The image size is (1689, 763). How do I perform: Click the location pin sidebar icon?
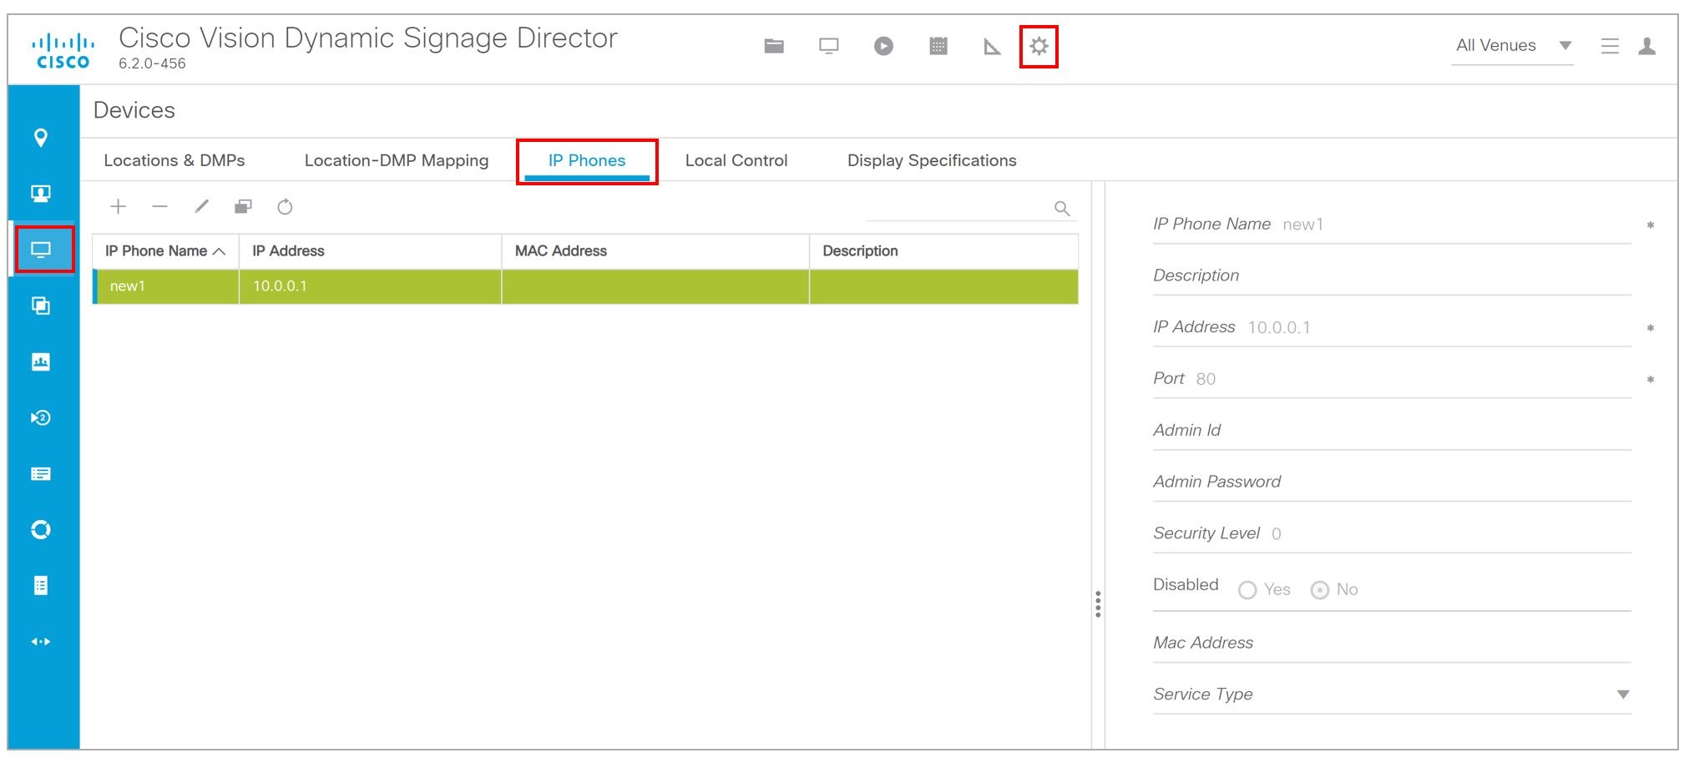[41, 138]
